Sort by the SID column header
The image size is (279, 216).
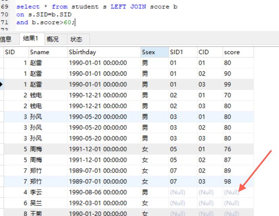(x=16, y=52)
